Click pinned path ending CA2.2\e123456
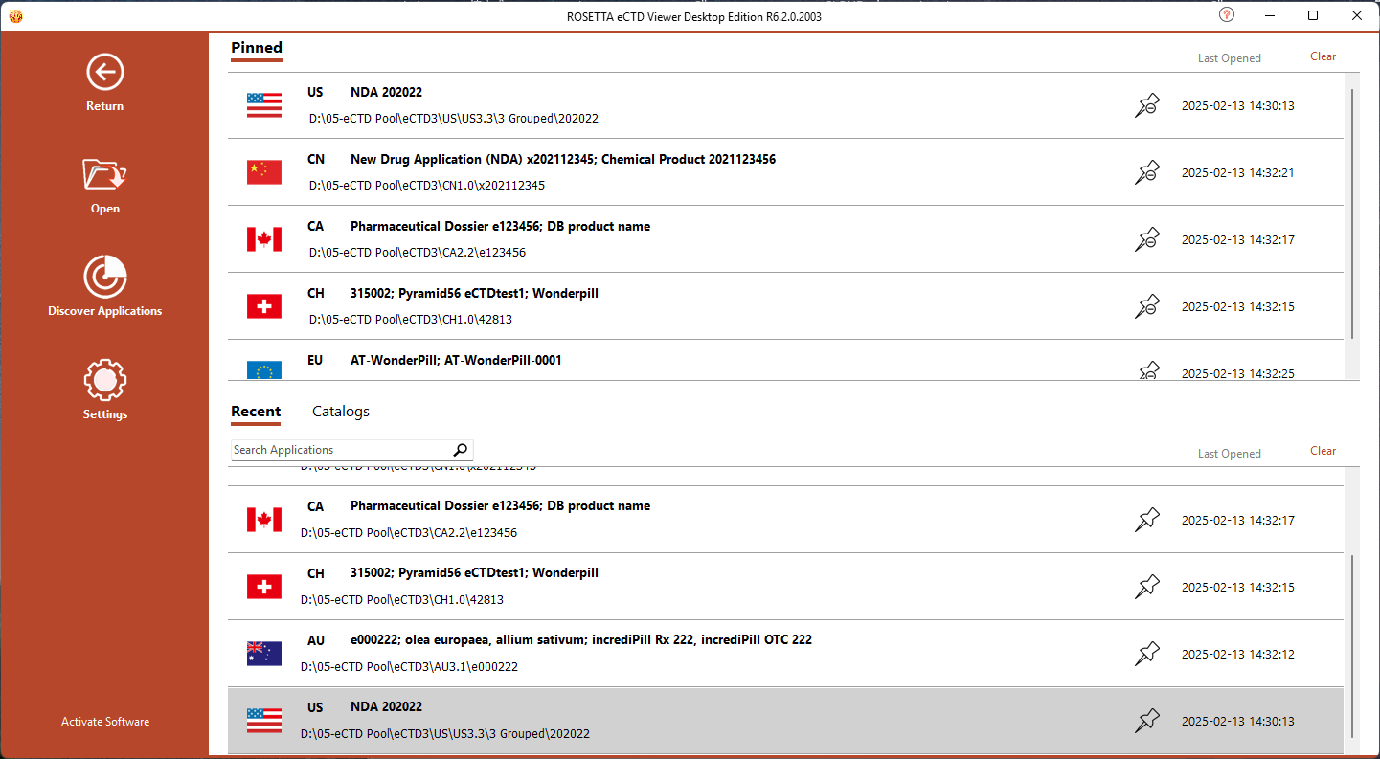The height and width of the screenshot is (759, 1380). click(x=418, y=253)
